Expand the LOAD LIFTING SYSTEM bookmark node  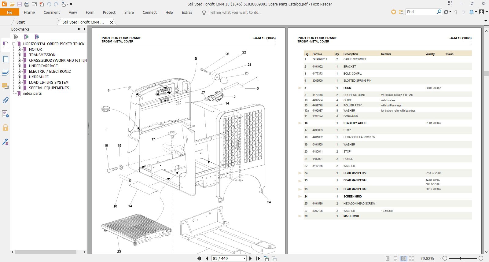point(20,82)
